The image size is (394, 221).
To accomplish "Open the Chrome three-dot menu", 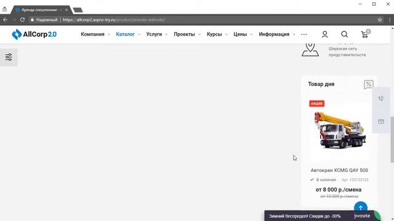I will coord(390,20).
